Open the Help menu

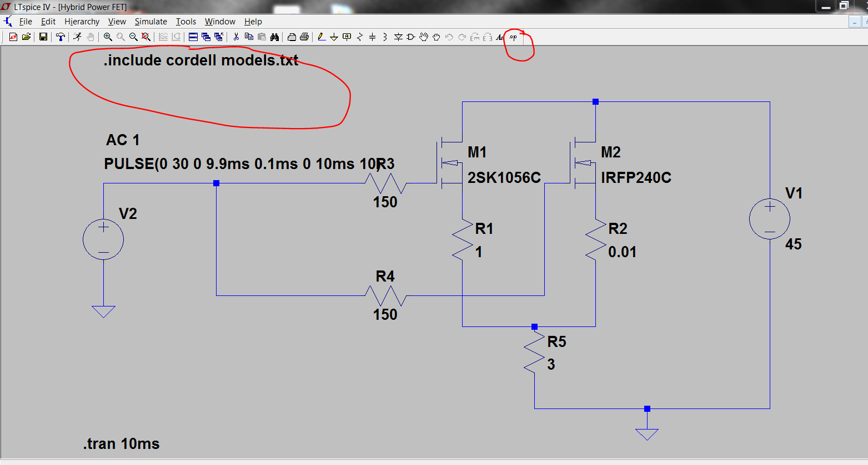(253, 21)
